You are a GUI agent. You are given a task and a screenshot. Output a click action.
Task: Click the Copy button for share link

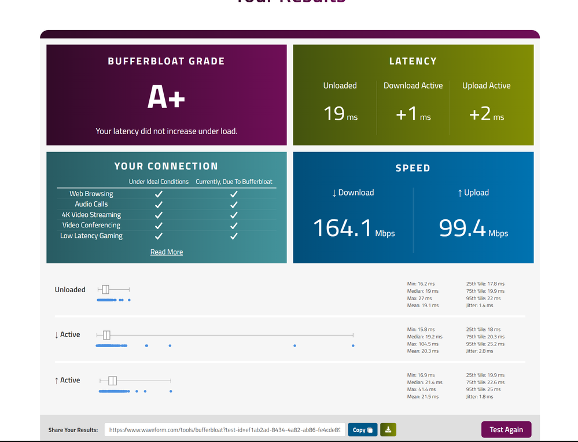click(363, 430)
